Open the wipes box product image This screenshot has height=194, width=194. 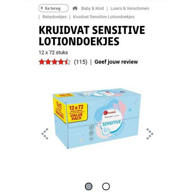pos(97,118)
